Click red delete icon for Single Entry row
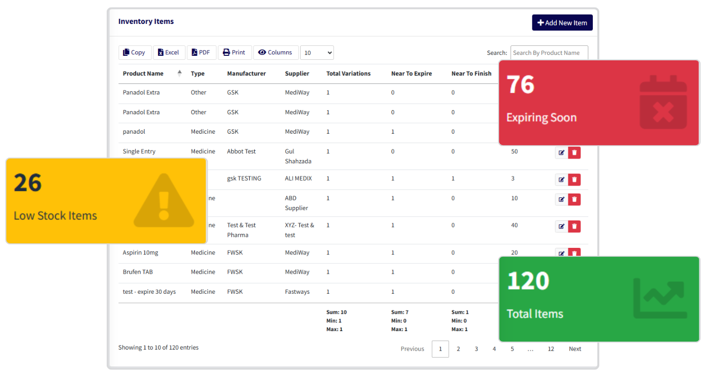This screenshot has width=706, height=377. [574, 153]
